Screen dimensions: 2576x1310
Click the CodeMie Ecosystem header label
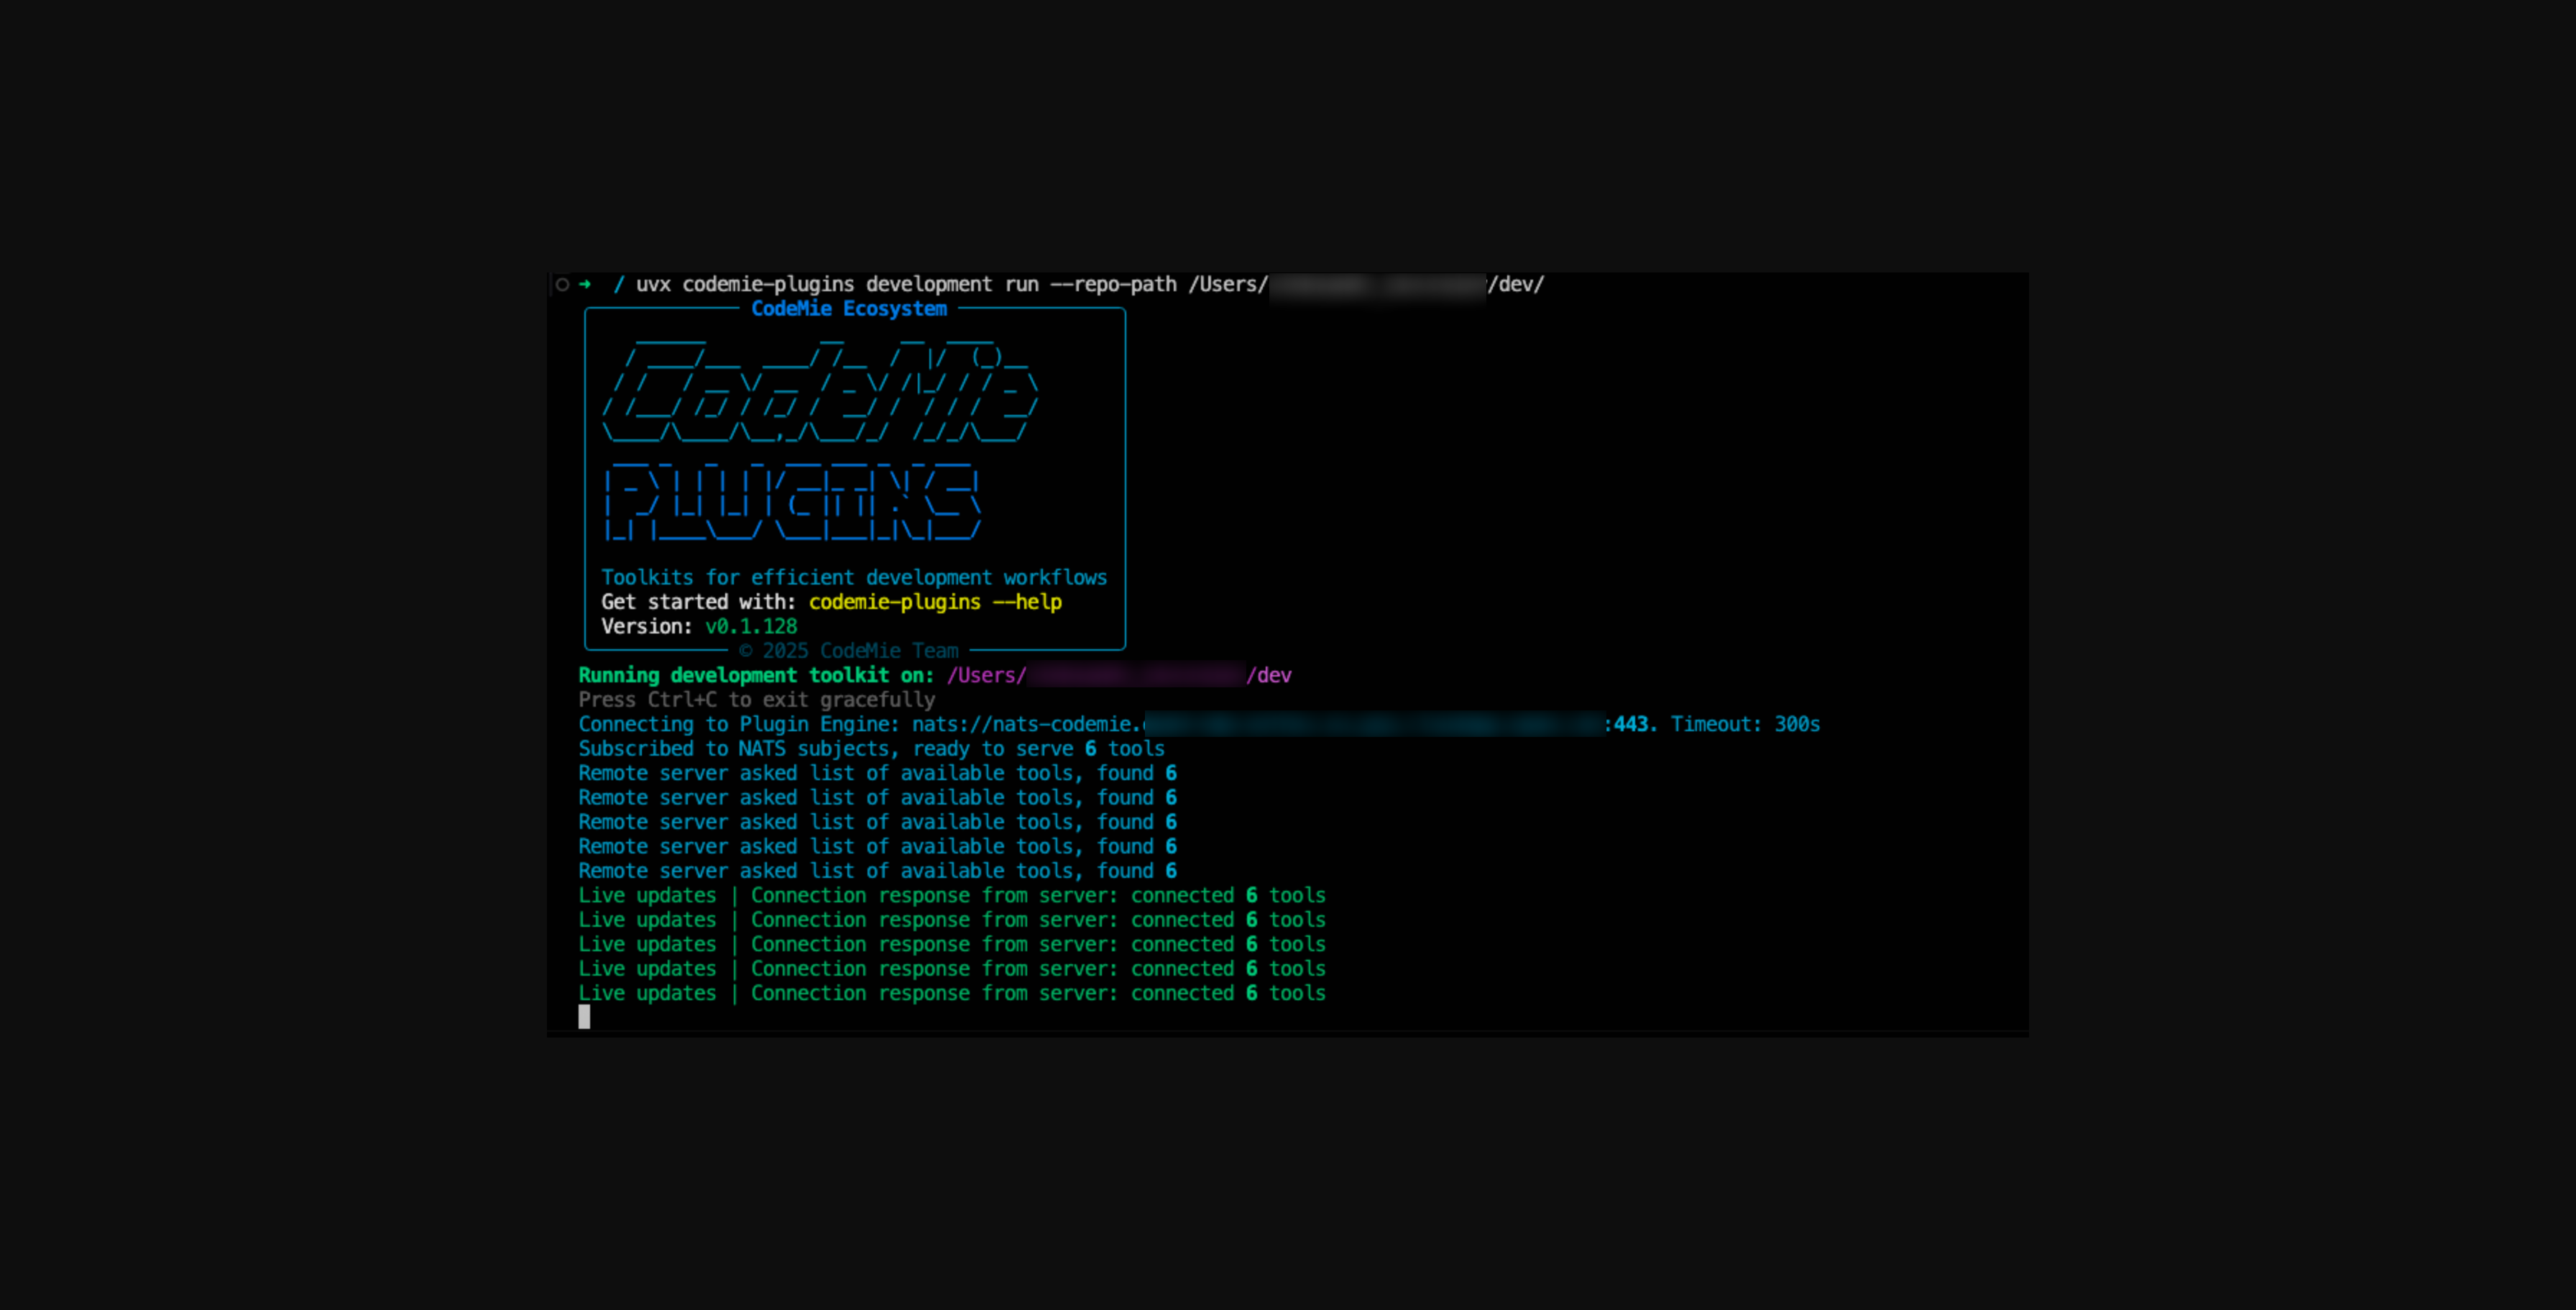[850, 308]
